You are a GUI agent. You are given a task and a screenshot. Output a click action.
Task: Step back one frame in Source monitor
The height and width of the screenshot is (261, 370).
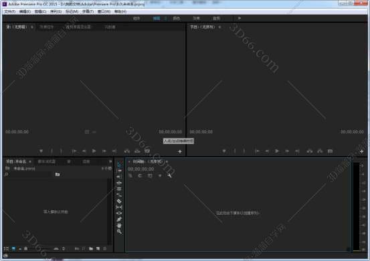point(84,151)
